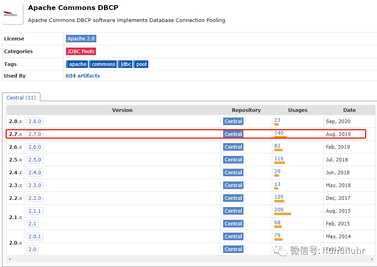Click the Date column header

click(349, 110)
